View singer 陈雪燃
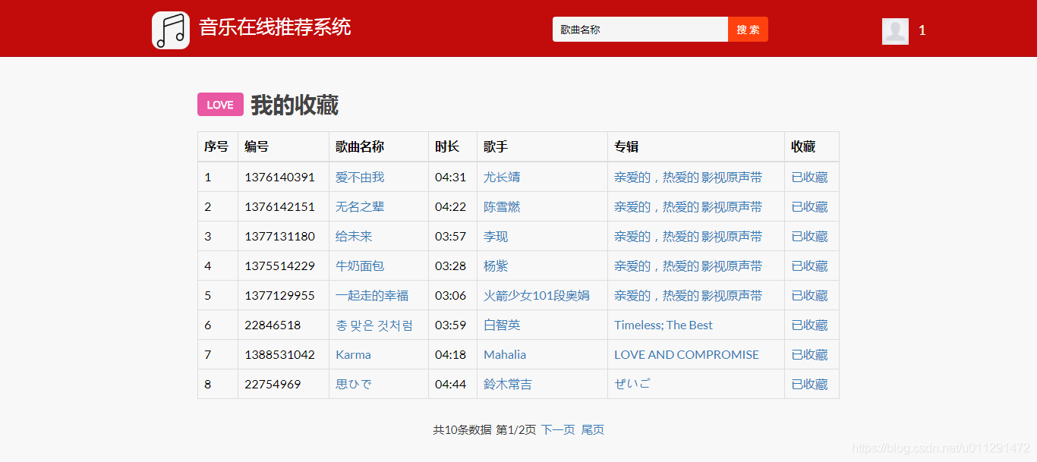Screen dimensions: 1037x462 pyautogui.click(x=502, y=207)
